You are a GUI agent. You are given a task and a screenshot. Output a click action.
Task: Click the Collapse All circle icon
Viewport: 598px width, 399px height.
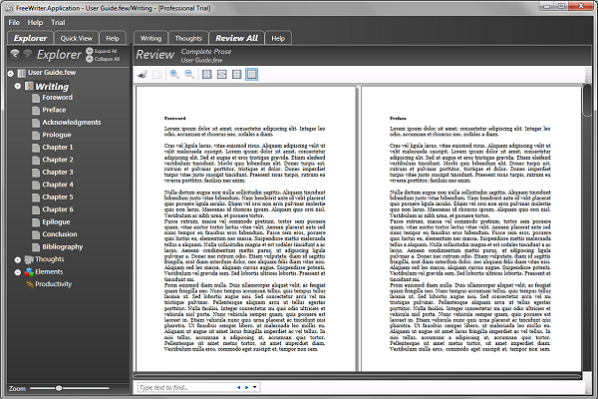pos(90,59)
